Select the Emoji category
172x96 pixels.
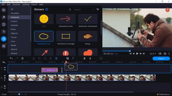pos(13,29)
